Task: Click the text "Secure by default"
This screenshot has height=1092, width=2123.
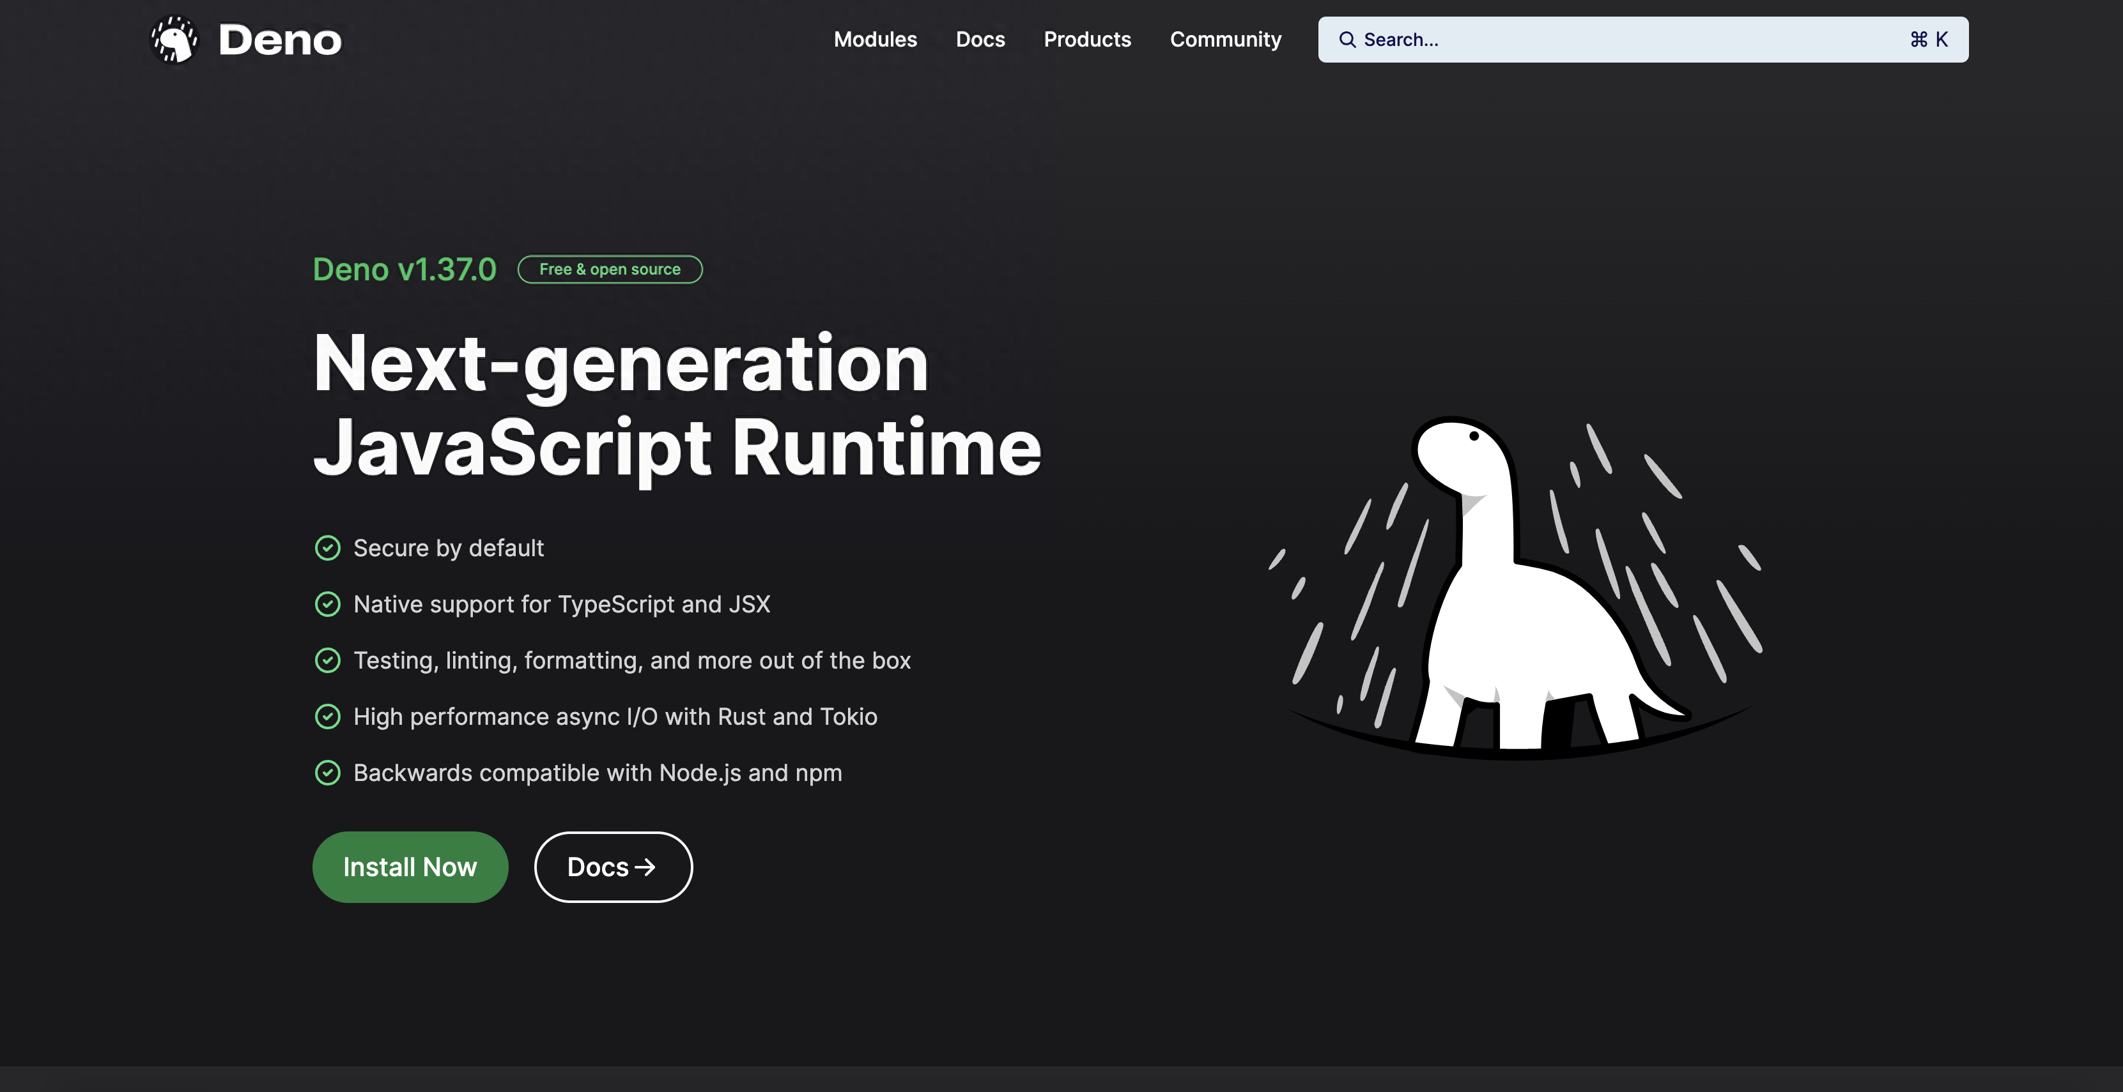Action: [x=449, y=548]
